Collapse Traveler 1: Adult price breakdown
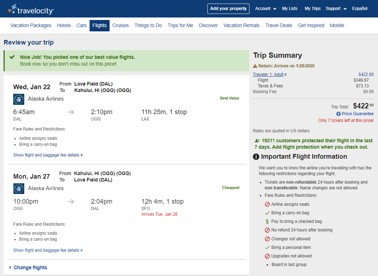 click(x=270, y=75)
